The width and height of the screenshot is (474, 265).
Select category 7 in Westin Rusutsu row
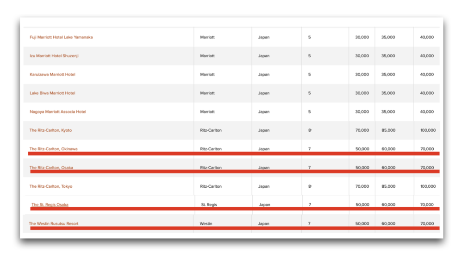[309, 223]
